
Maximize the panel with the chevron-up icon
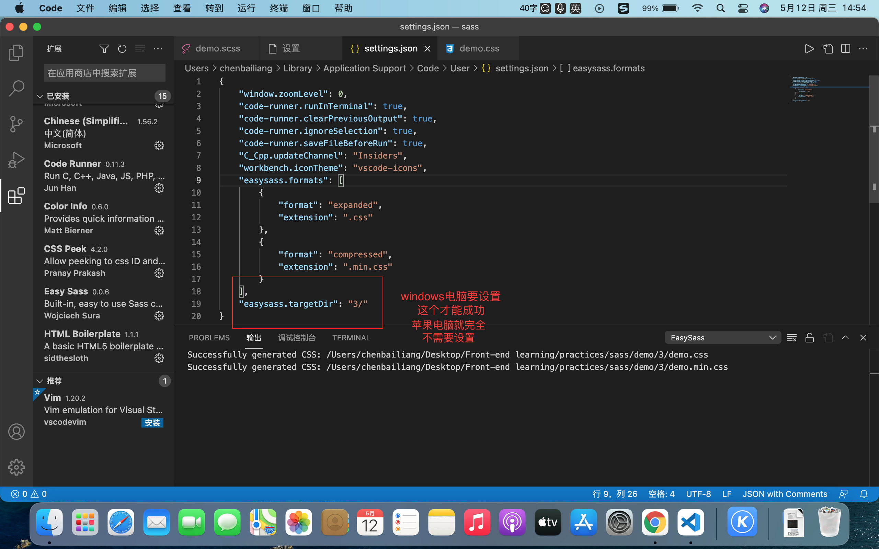point(846,338)
